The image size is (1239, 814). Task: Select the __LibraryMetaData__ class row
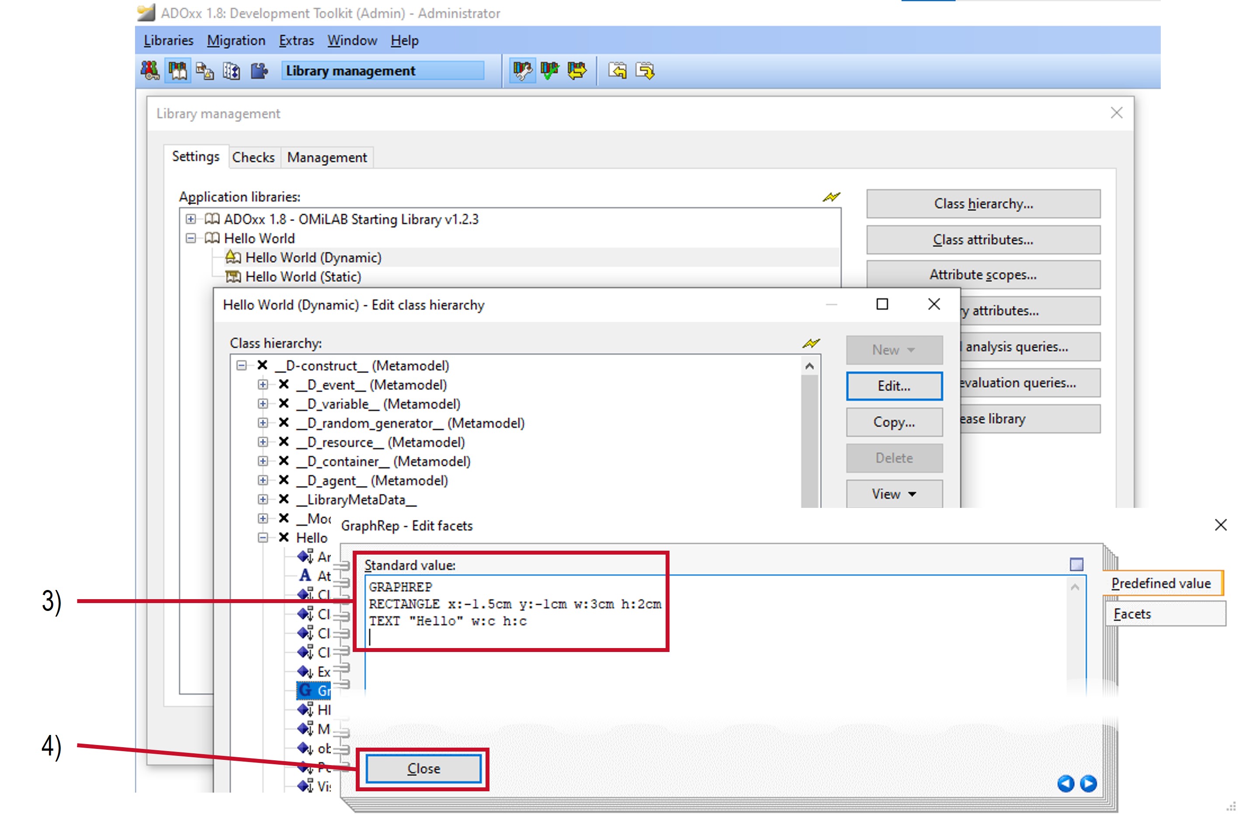(x=356, y=500)
